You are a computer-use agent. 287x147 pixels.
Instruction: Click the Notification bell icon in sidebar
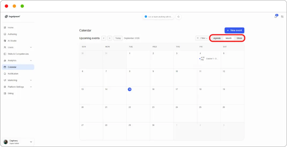(5, 74)
